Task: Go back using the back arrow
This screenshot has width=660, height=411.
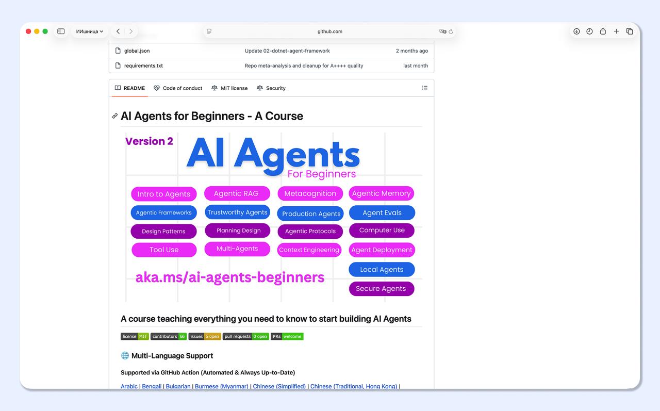Action: click(x=118, y=31)
